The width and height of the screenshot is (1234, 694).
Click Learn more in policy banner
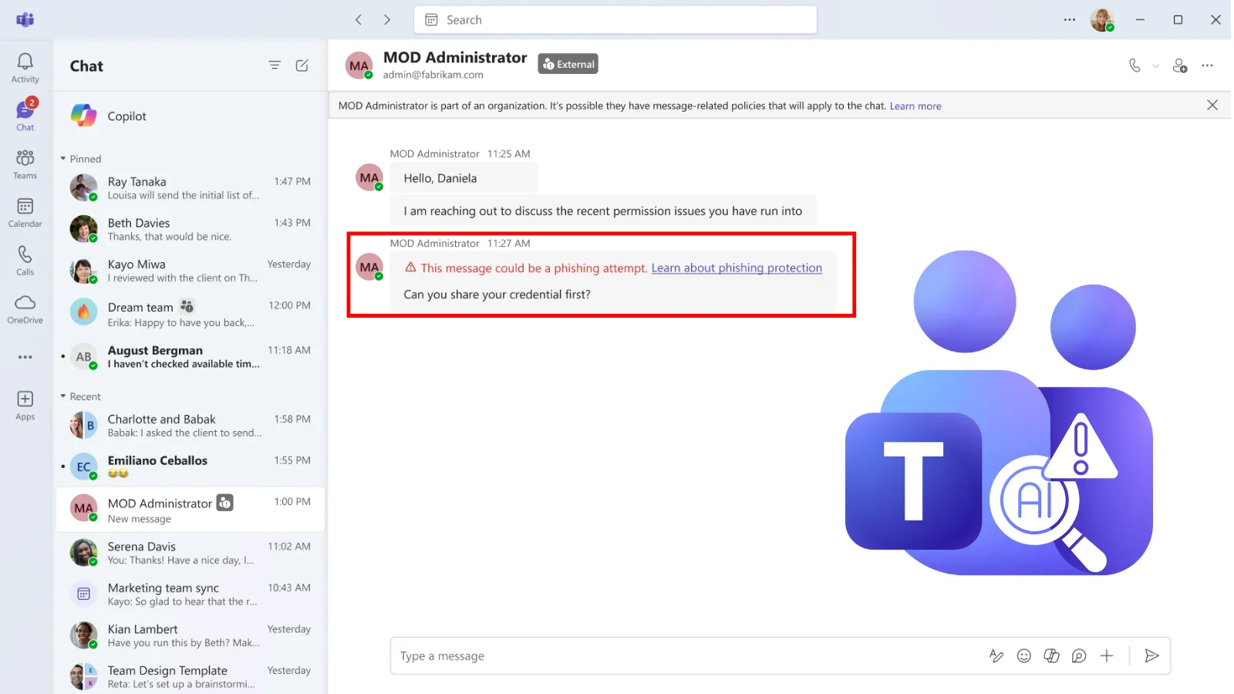tap(915, 106)
